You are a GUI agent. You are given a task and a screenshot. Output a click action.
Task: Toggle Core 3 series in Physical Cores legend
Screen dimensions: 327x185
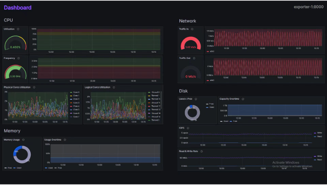click(75, 103)
